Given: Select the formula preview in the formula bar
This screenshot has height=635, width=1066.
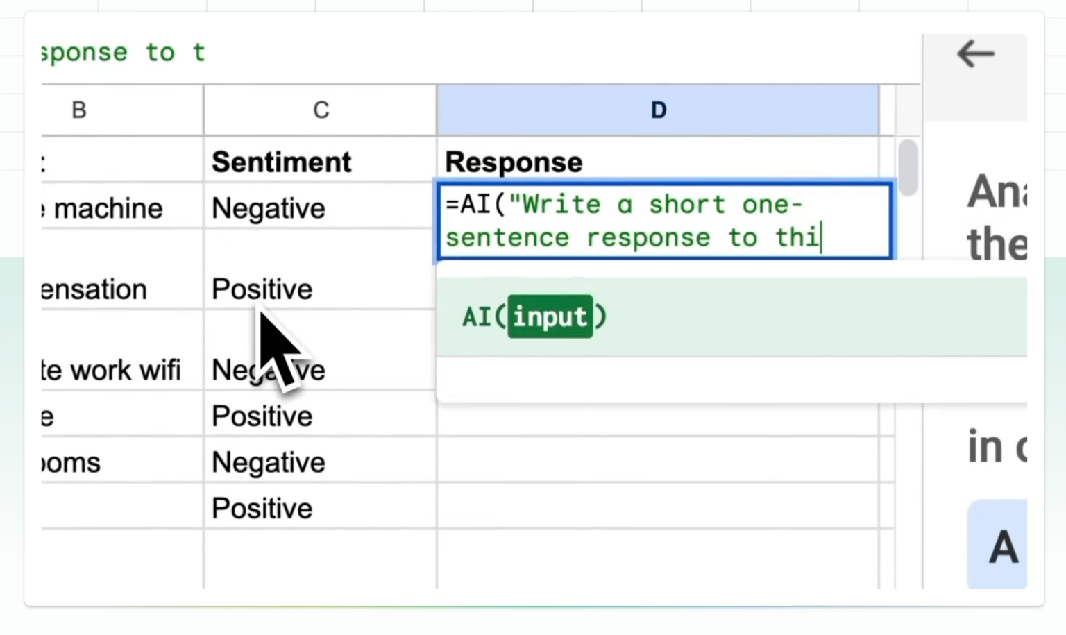Looking at the screenshot, I should (x=121, y=52).
